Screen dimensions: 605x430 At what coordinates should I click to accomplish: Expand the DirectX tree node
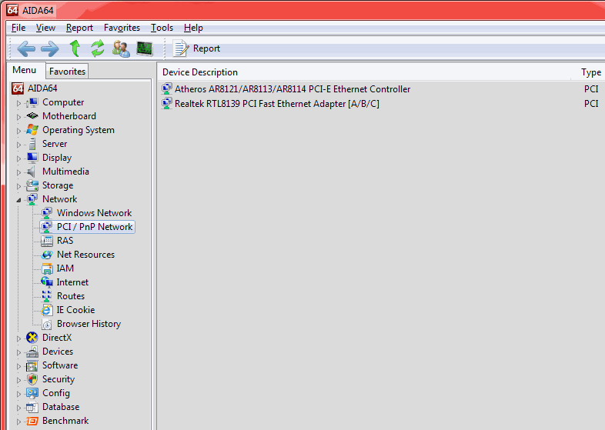click(18, 338)
